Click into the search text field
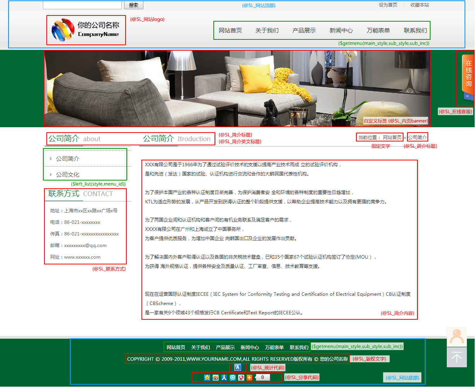 click(x=82, y=5)
